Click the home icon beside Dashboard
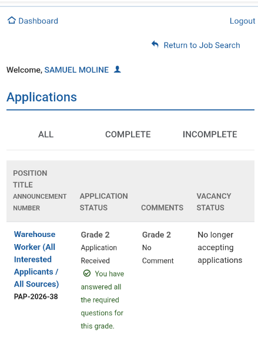258x349 pixels. point(12,21)
